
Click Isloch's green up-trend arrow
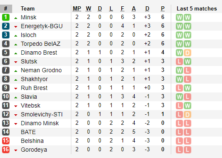point(16,36)
